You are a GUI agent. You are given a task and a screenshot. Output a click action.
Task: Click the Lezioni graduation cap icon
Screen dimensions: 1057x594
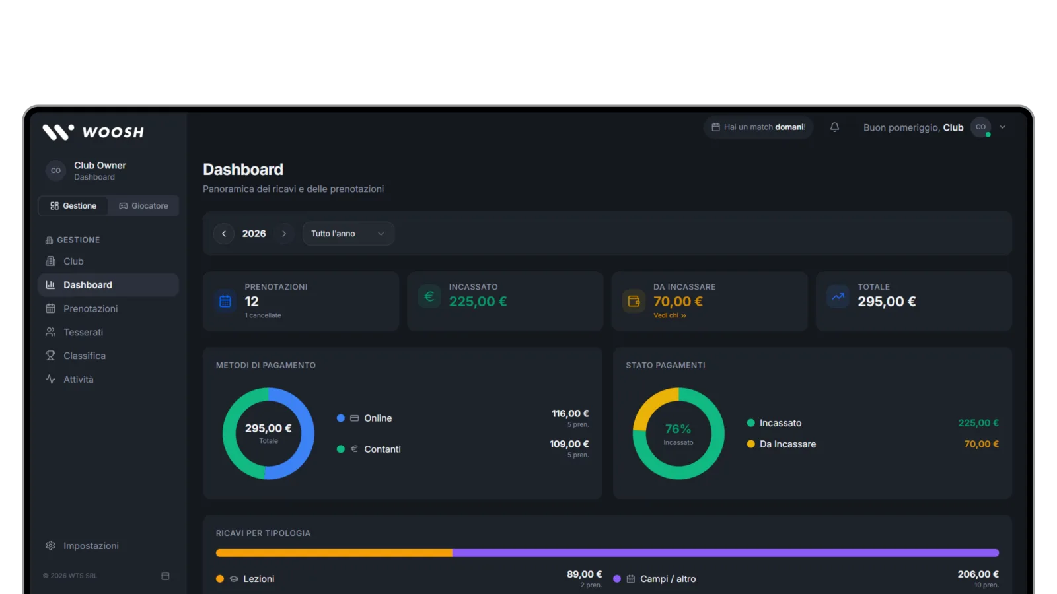[x=234, y=579]
